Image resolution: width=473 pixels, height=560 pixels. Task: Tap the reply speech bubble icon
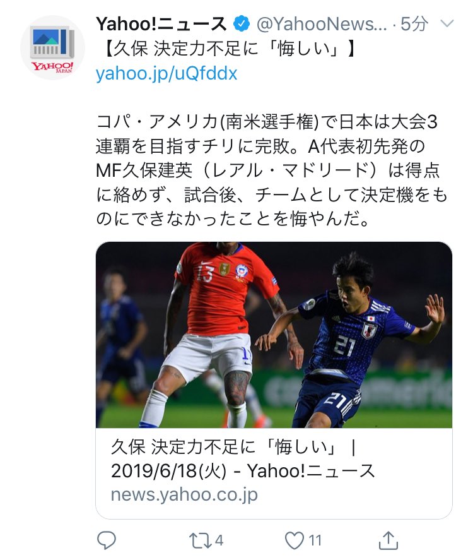[x=107, y=540]
